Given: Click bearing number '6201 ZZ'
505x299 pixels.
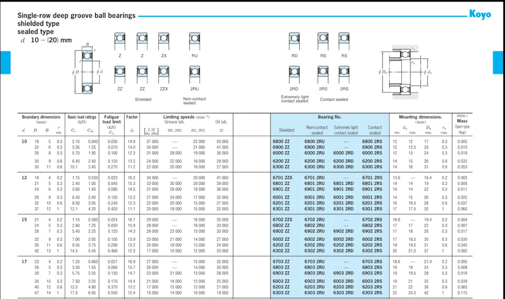Looking at the screenshot, I should coord(281,203).
